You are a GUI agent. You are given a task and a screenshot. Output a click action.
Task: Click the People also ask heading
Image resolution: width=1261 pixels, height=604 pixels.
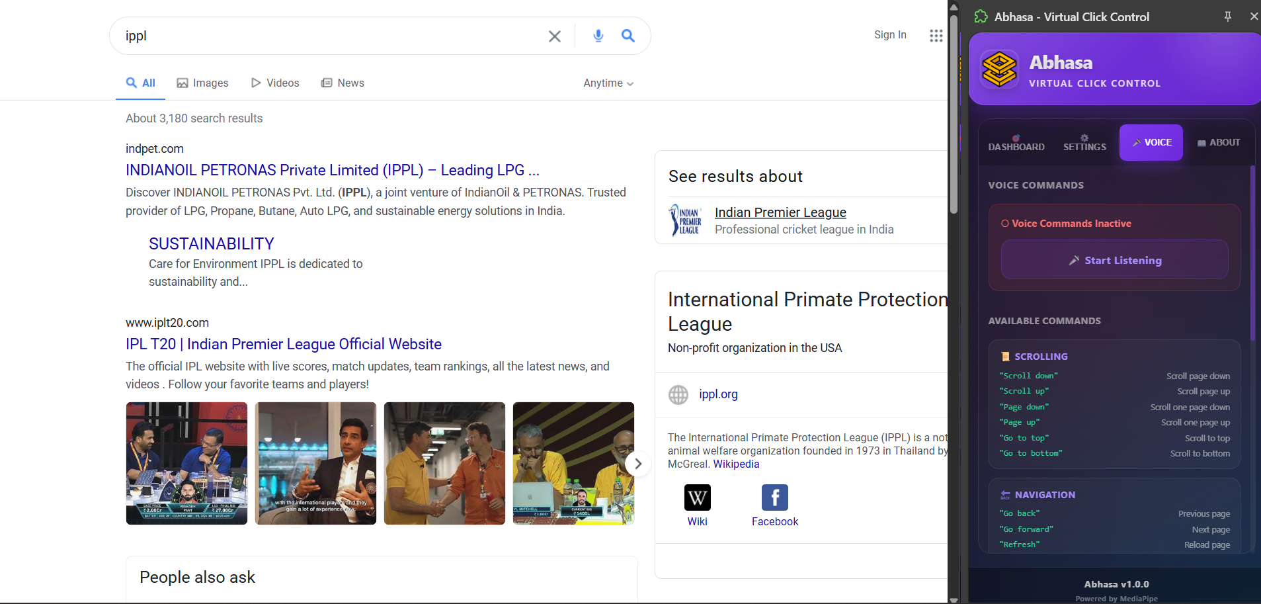click(197, 578)
